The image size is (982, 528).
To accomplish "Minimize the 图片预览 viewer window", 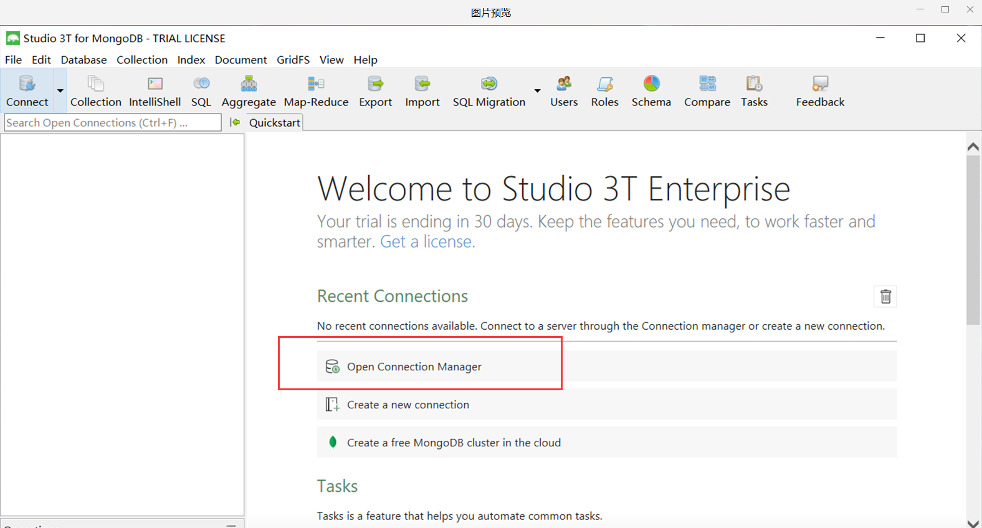I will pyautogui.click(x=920, y=9).
